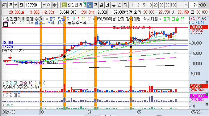This screenshot has height=116, width=209.
Task: Toggle the 150,500억봉 indicator marker
Action: coord(94,19)
